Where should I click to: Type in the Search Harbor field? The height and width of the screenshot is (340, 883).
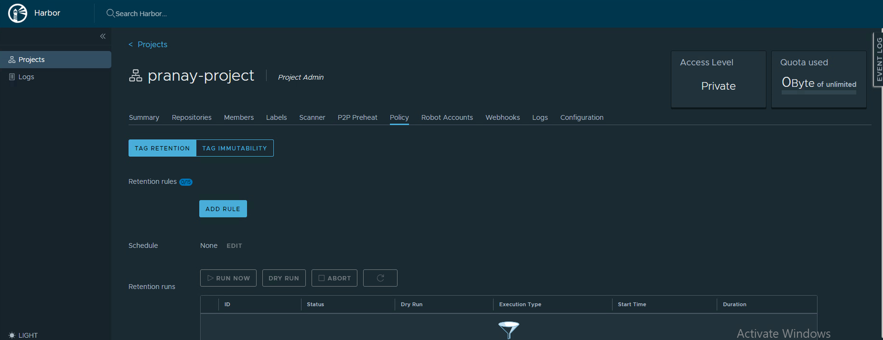(x=141, y=14)
